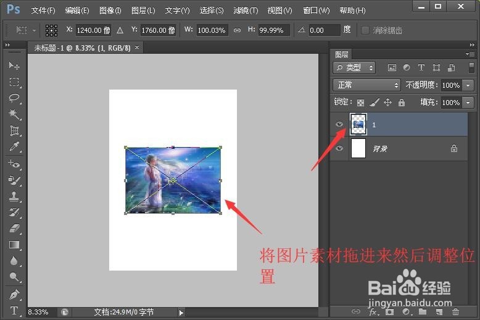Open the 编辑(E) menu

pos(77,11)
